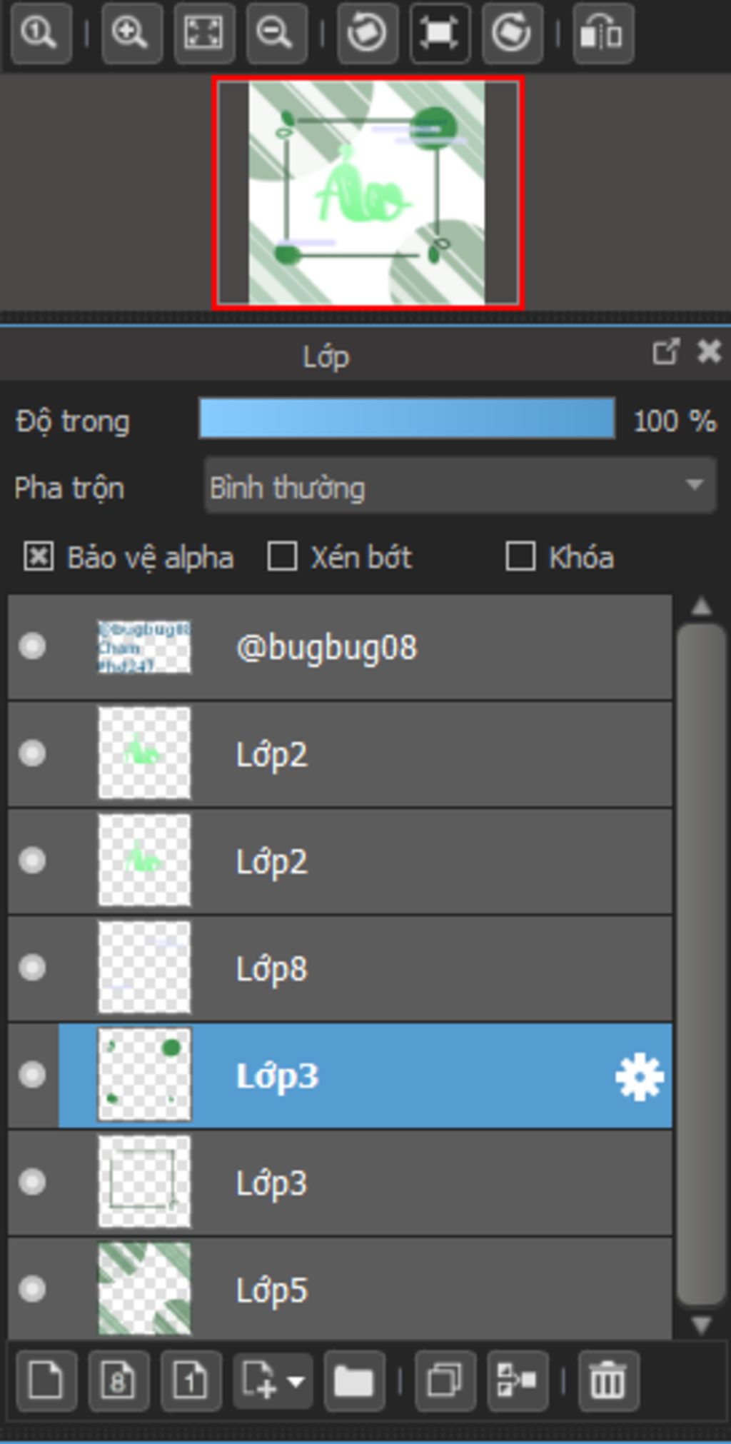Add a new 8-bit layer

[x=119, y=1380]
